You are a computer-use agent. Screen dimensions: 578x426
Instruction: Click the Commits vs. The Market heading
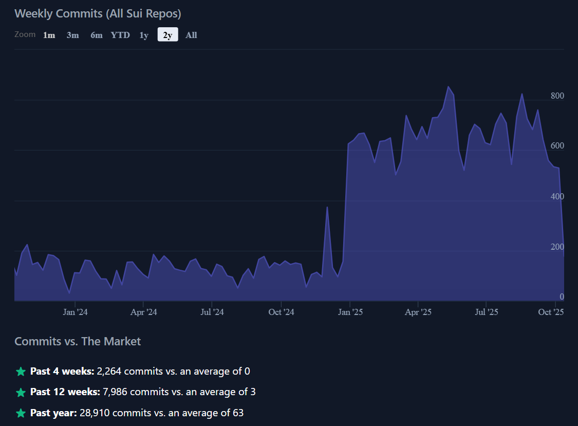coord(78,341)
